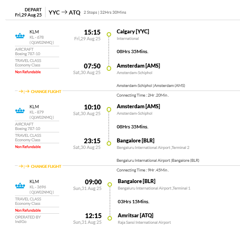Click the Amritsar [ATQ] destination name

pyautogui.click(x=135, y=215)
